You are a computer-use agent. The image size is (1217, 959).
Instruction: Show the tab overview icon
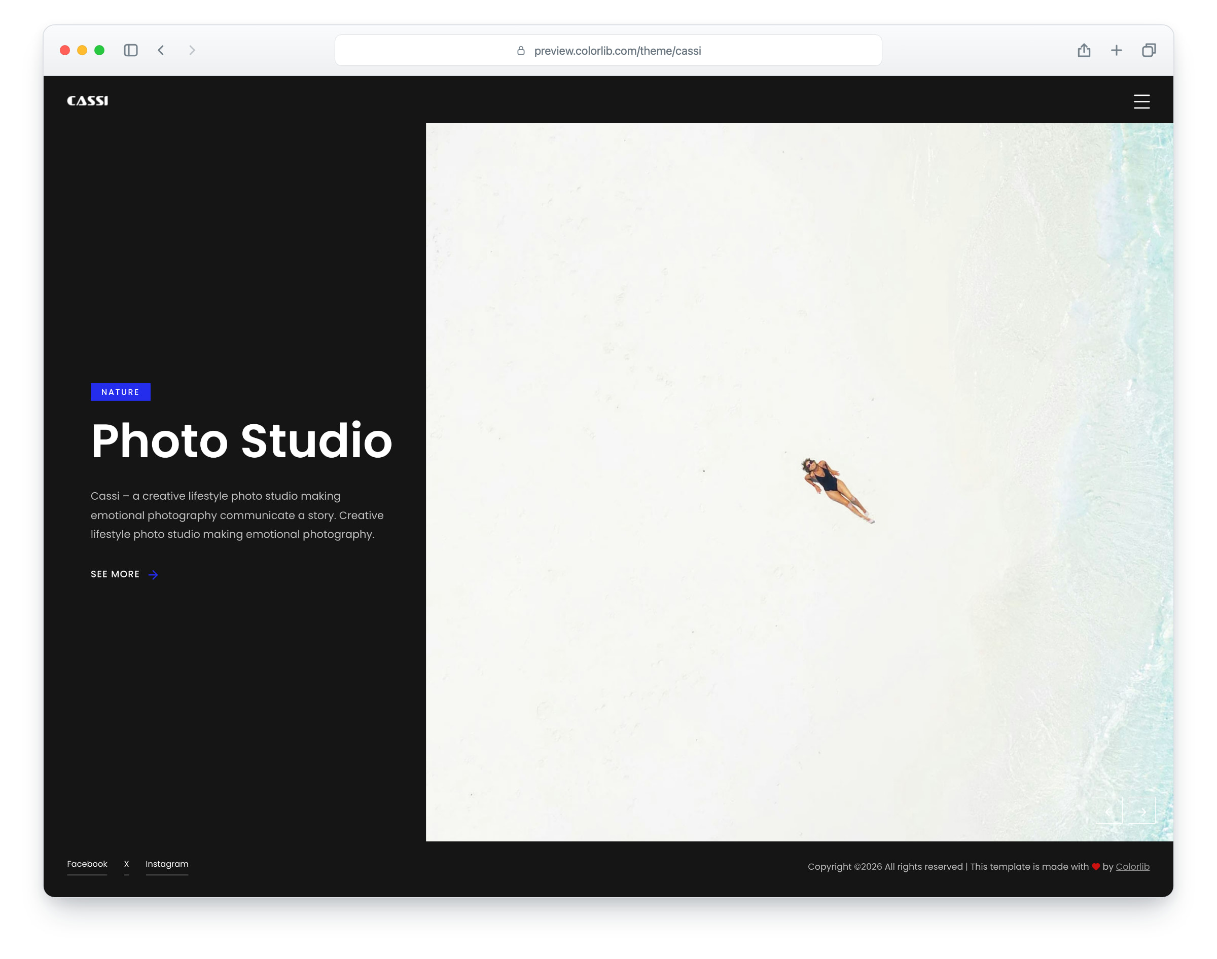[1149, 51]
